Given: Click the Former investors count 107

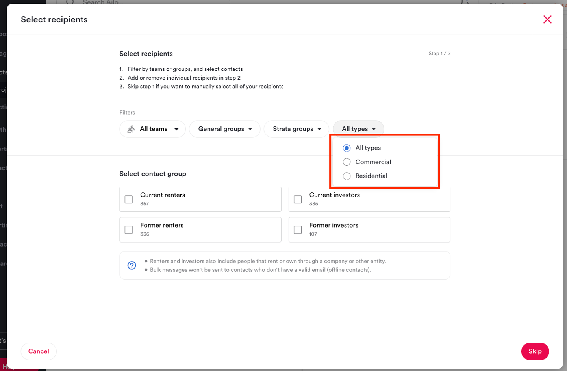Looking at the screenshot, I should (x=313, y=234).
